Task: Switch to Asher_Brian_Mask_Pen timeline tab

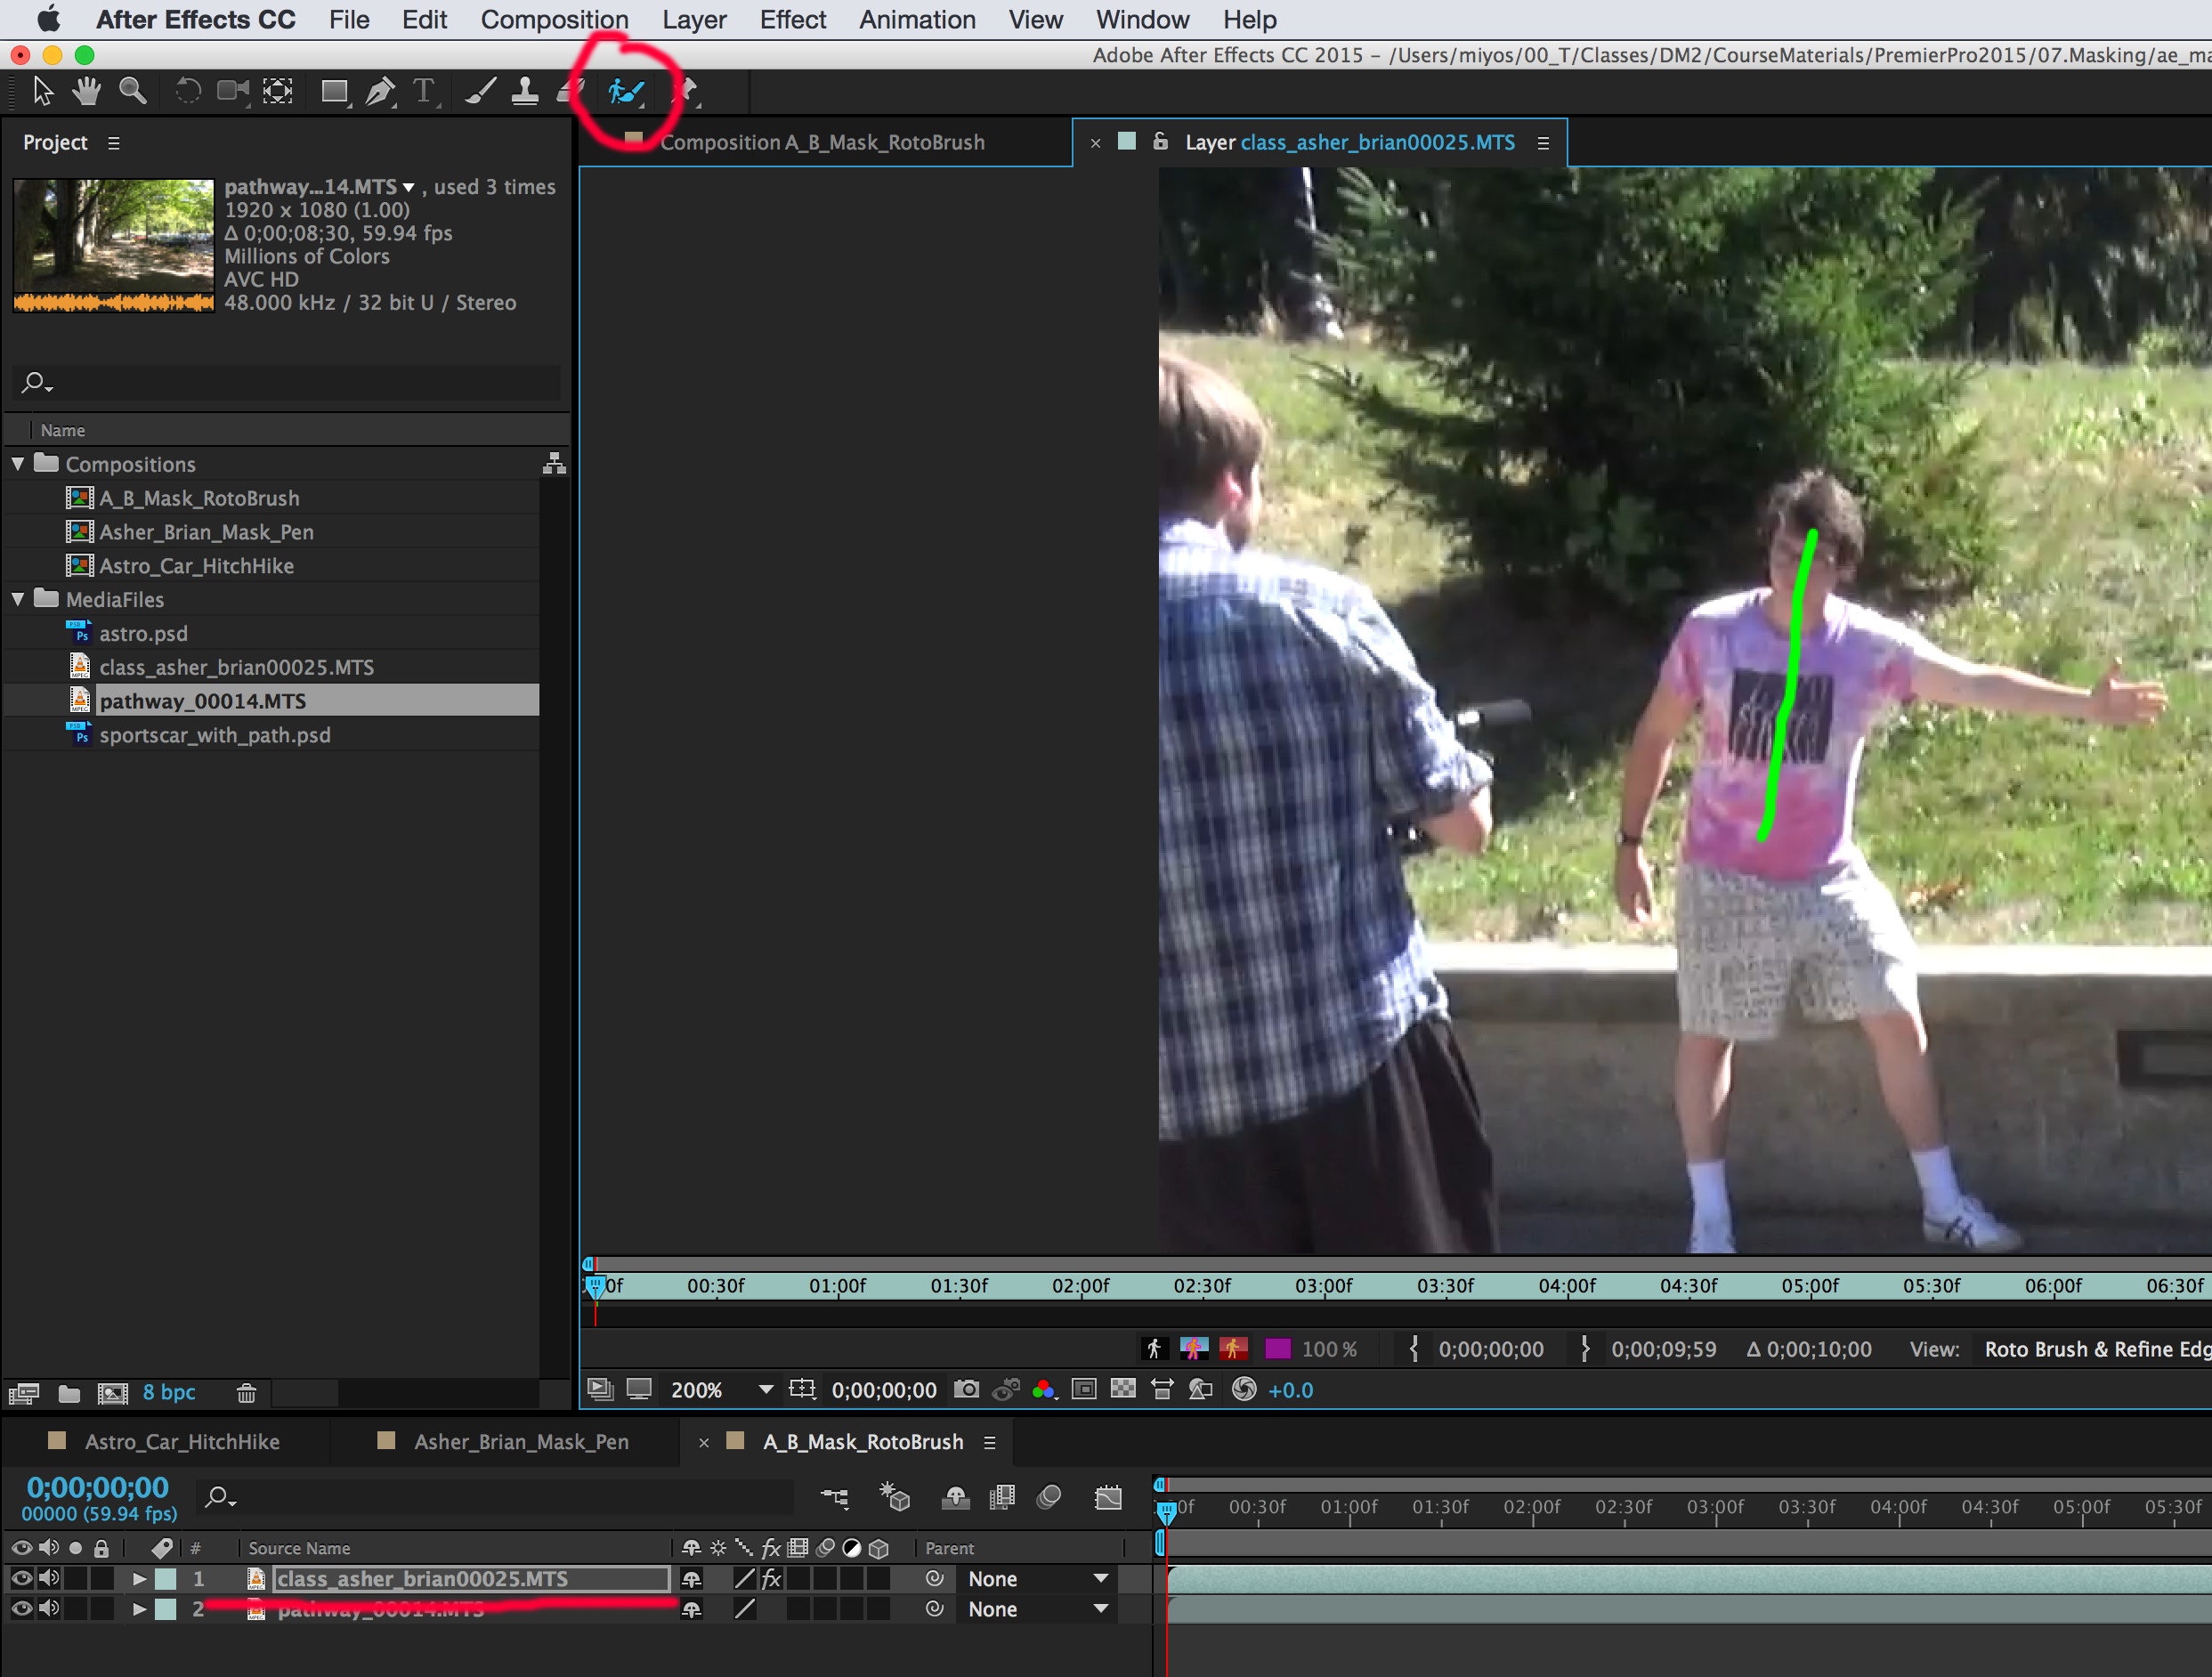Action: [x=521, y=1441]
